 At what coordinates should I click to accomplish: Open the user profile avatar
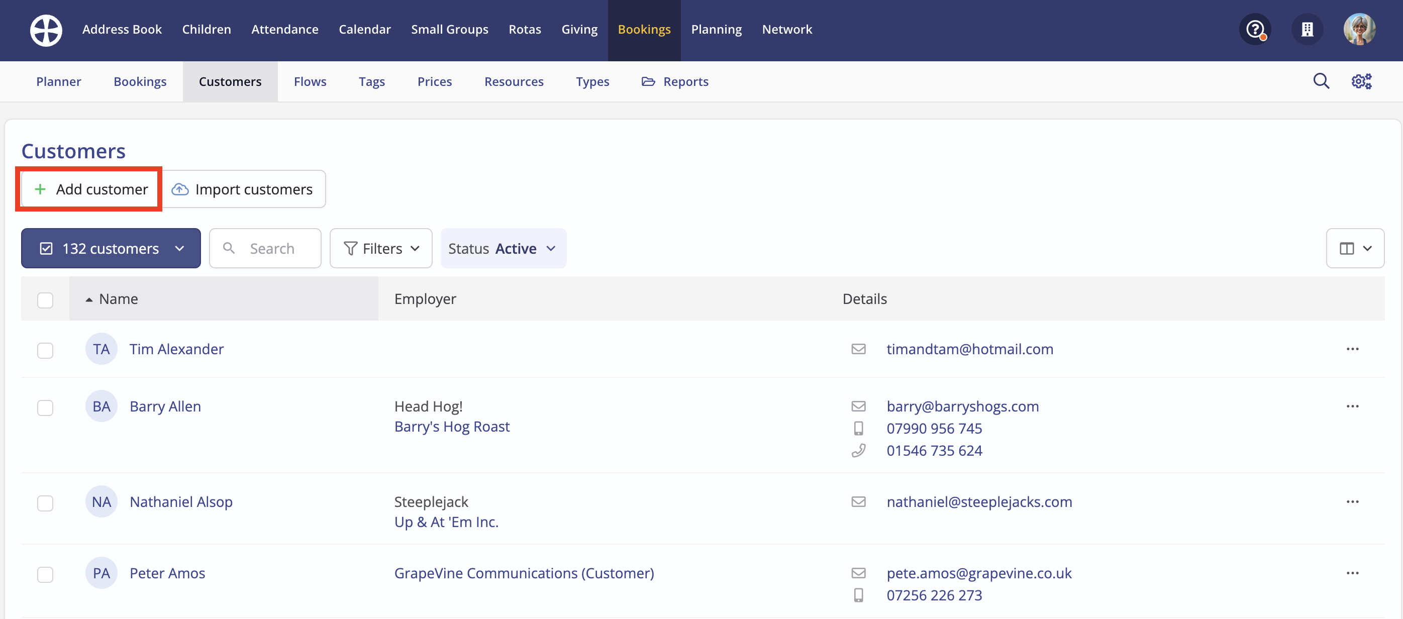[x=1359, y=30]
